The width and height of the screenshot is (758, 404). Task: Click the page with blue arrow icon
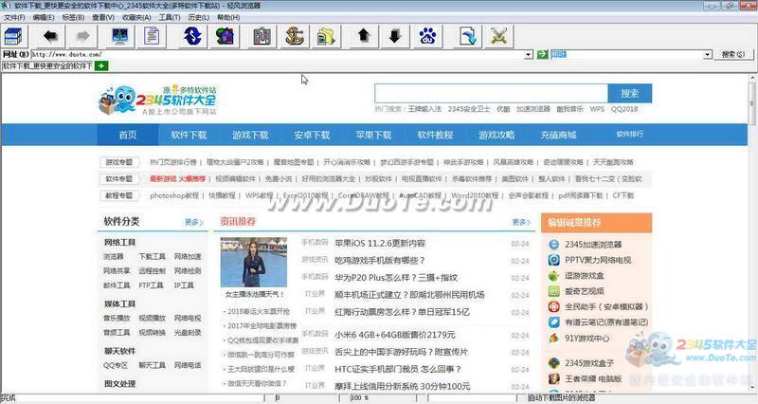pyautogui.click(x=467, y=36)
